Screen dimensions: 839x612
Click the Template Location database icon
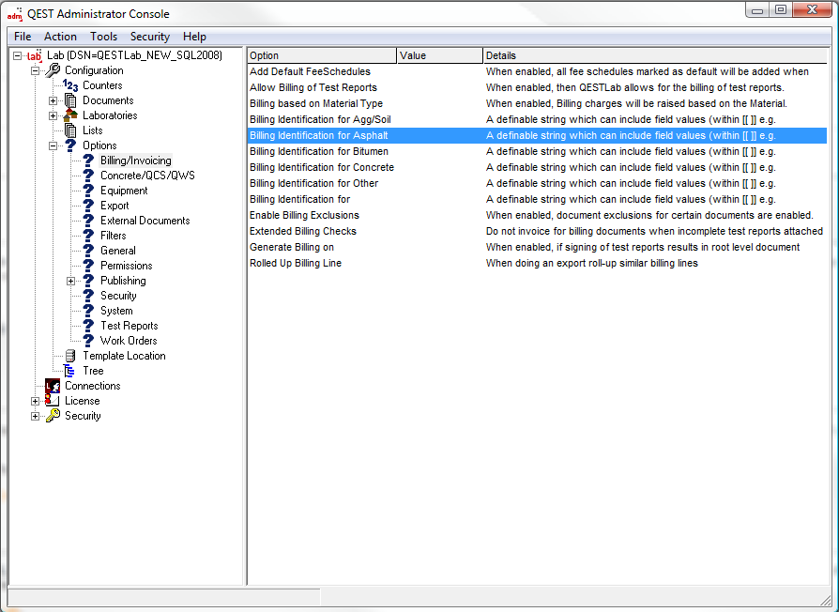70,356
